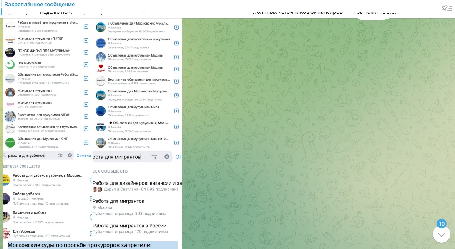Add community with 12 248 subscribers in Москва

click(x=176, y=127)
